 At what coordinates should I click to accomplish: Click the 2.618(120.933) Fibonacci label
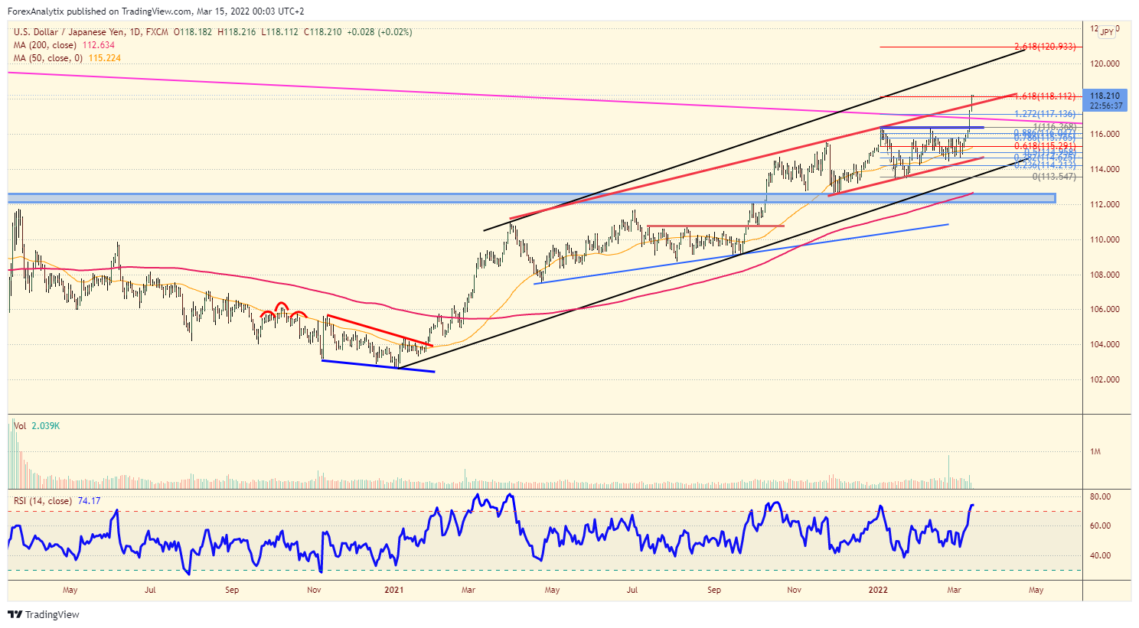pyautogui.click(x=1045, y=47)
